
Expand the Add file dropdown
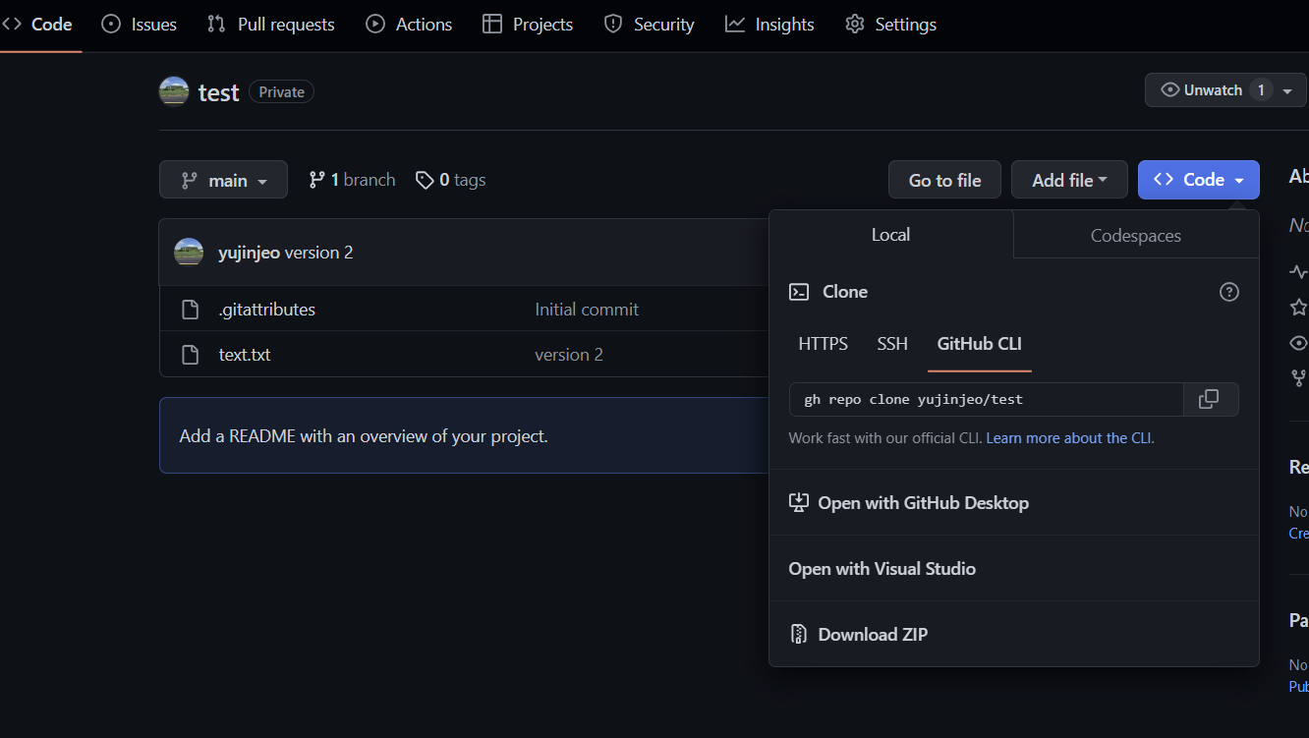[x=1069, y=180]
